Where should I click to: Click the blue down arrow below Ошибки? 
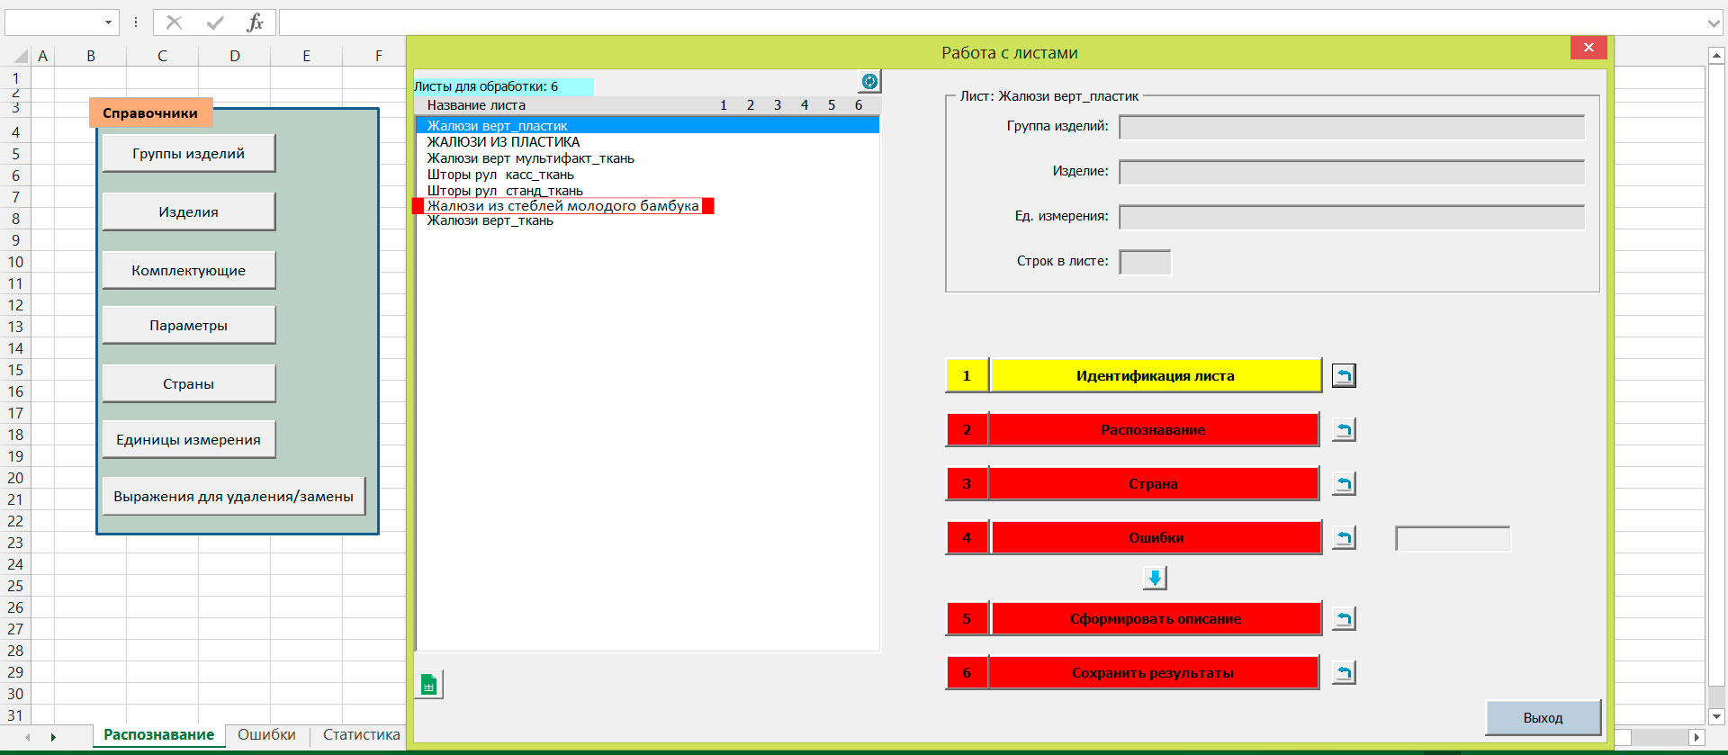pos(1155,578)
